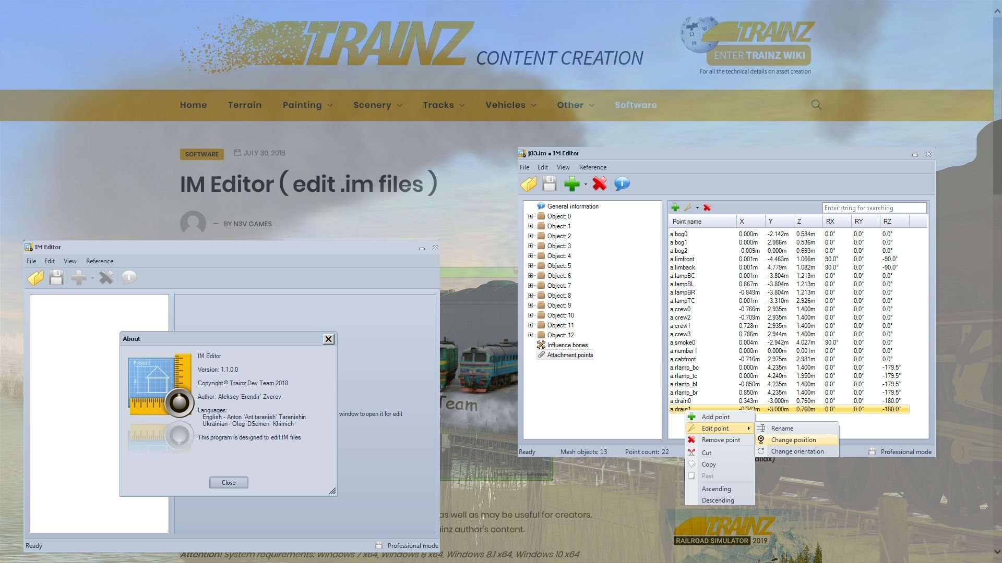The width and height of the screenshot is (1002, 563).
Task: Open dropdown arrow beside green plus in j83.im toolbar
Action: [x=586, y=185]
